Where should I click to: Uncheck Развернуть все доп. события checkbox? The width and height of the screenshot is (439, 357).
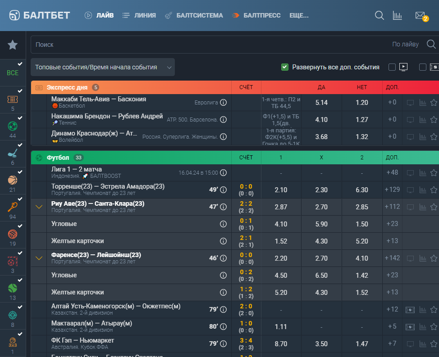285,67
